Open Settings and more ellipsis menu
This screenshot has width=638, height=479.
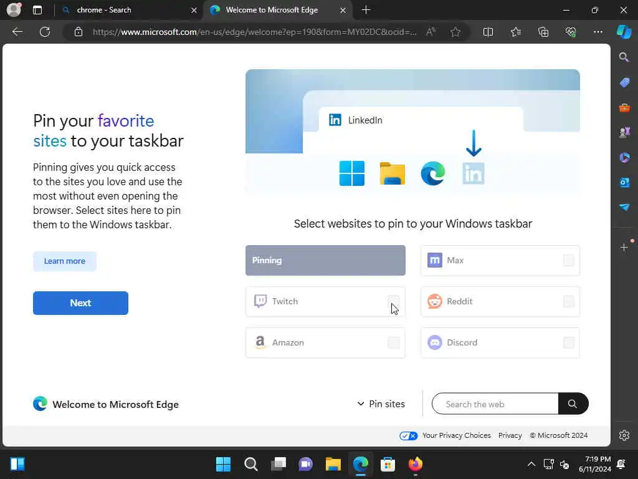click(x=598, y=32)
